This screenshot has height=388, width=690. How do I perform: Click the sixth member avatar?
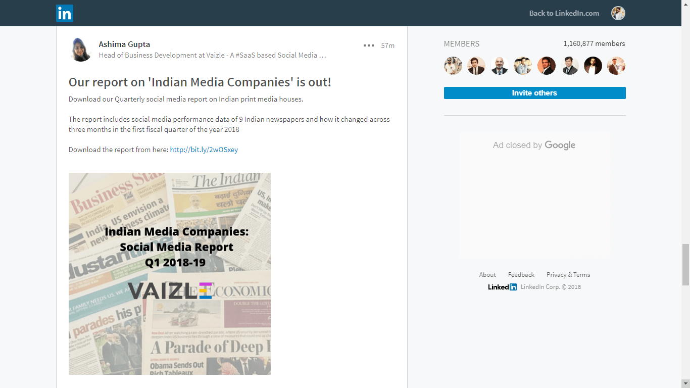click(570, 66)
